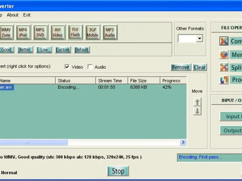Click the WMV Good quality settings summary text
The width and height of the screenshot is (242, 181).
click(71, 157)
